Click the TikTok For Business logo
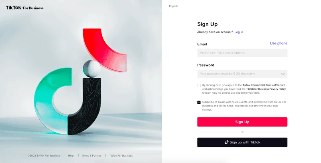The image size is (321, 163). coord(24,8)
